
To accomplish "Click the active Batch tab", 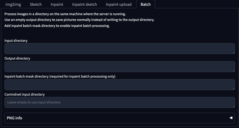I will (x=146, y=4).
